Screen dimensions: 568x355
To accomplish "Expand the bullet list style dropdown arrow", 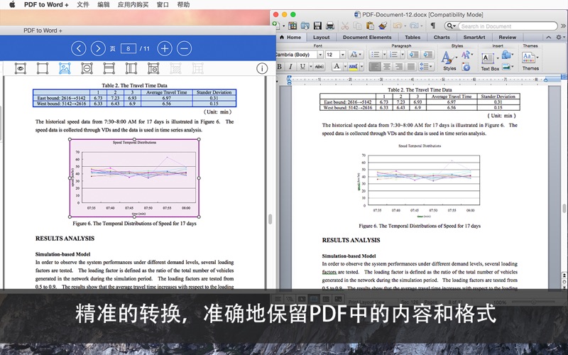I will click(384, 55).
